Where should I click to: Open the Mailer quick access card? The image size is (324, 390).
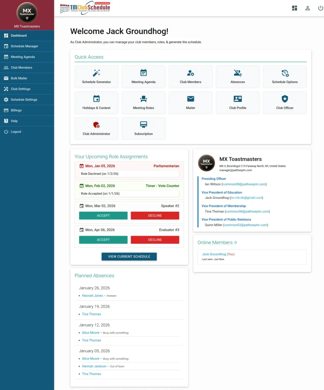(190, 103)
